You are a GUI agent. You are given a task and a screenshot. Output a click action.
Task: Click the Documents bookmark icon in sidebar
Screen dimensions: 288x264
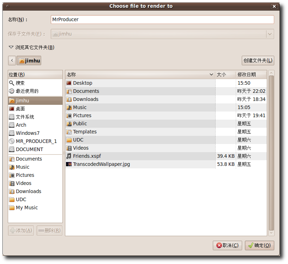pyautogui.click(x=12, y=159)
